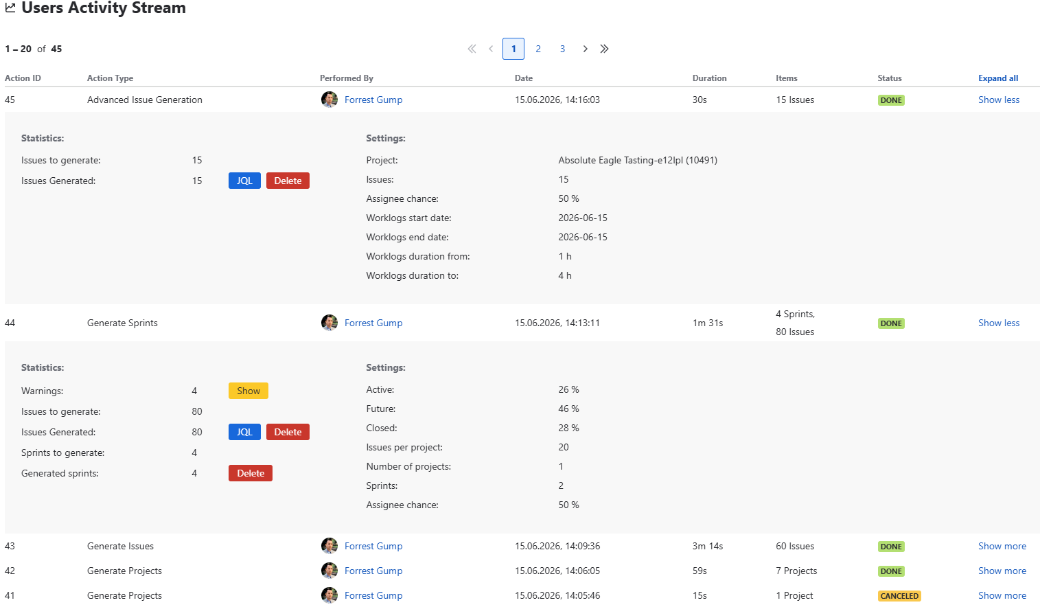Click the Date column header
The width and height of the screenshot is (1040, 607).
click(x=524, y=78)
